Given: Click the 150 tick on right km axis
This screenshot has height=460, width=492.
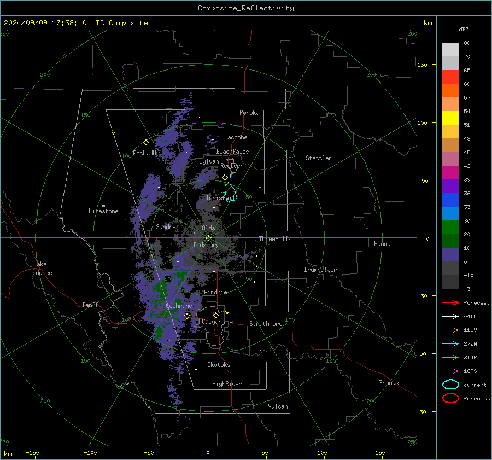Looking at the screenshot, I should (423, 65).
